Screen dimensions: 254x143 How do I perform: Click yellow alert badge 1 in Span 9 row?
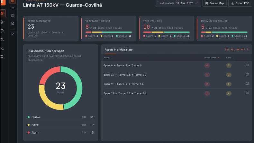coord(229,84)
